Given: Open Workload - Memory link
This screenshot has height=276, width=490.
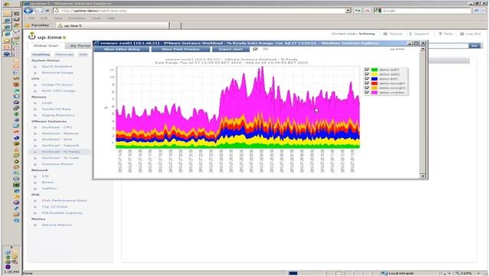Looking at the screenshot, I should 60,133.
